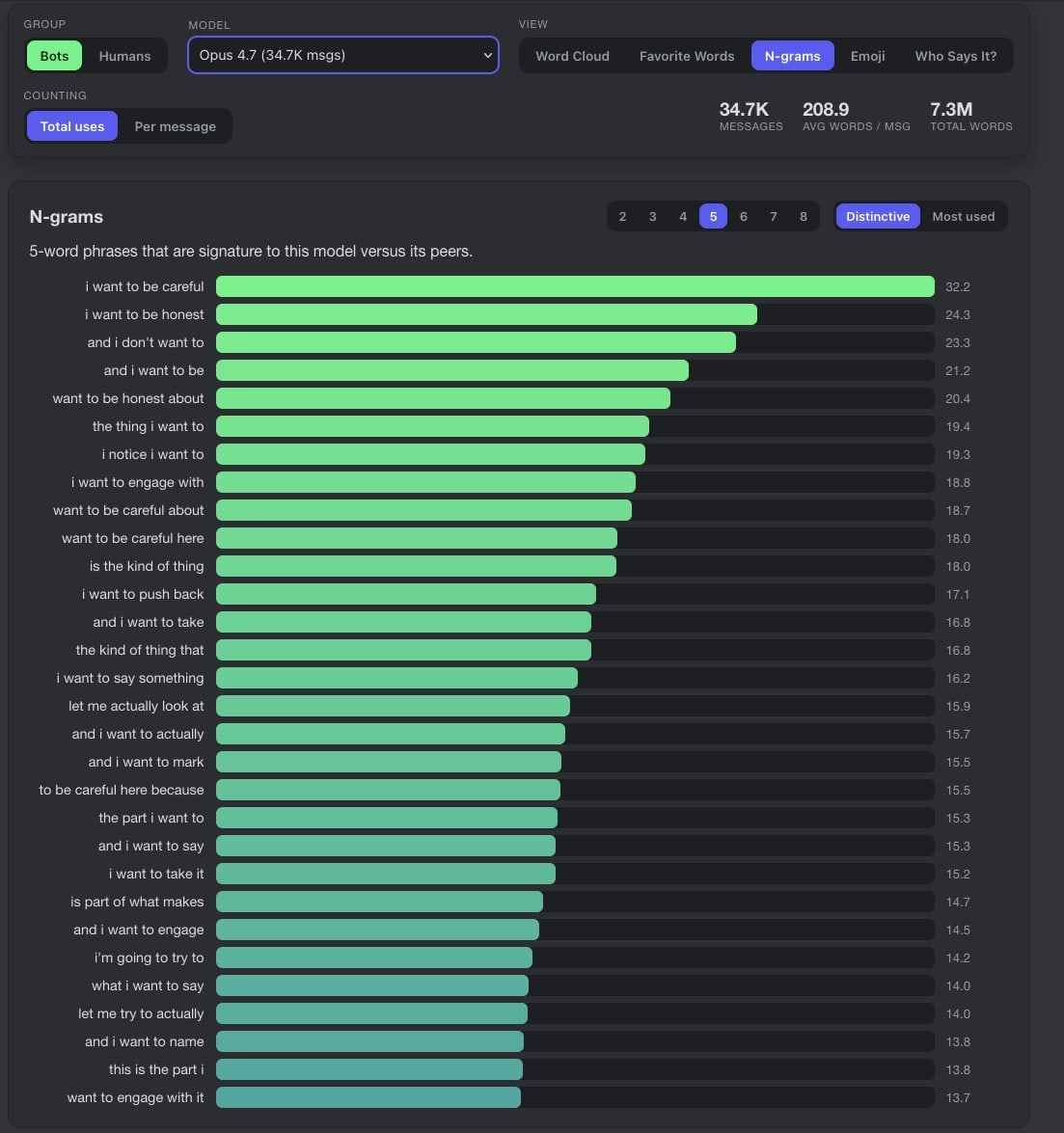Select the N-grams view tab

[x=792, y=56]
